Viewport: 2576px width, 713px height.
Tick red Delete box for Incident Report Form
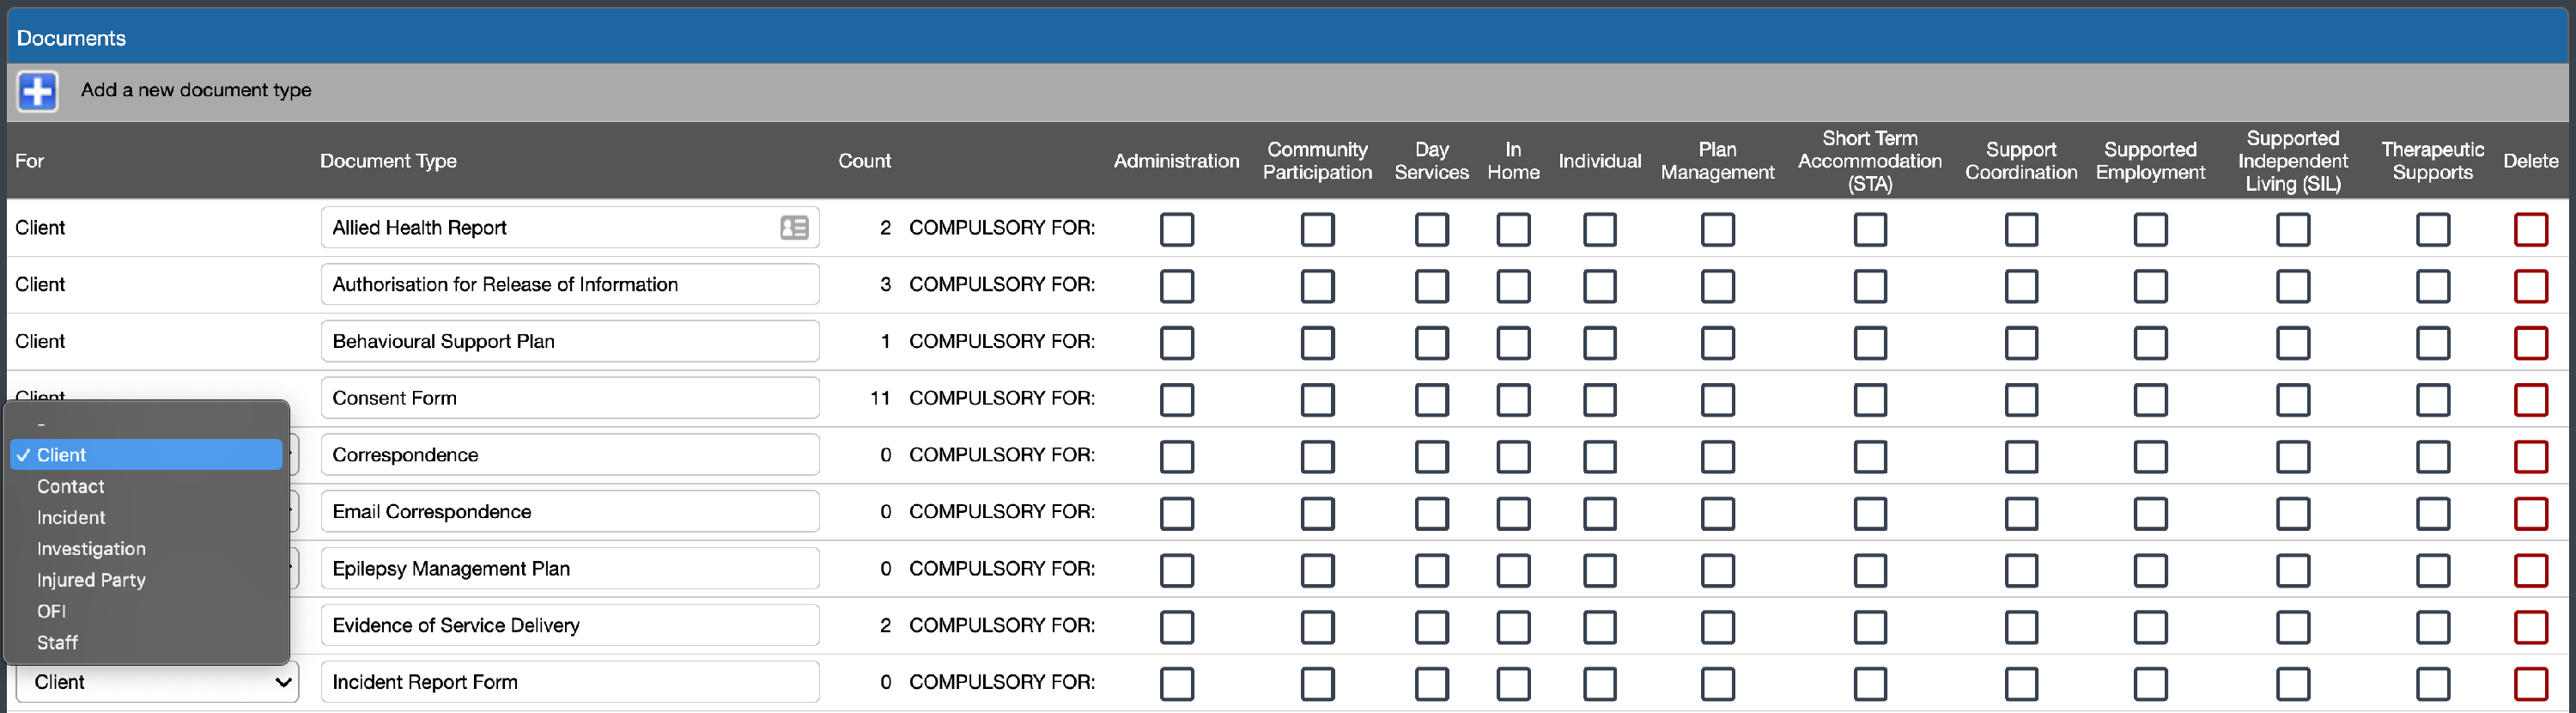2530,683
